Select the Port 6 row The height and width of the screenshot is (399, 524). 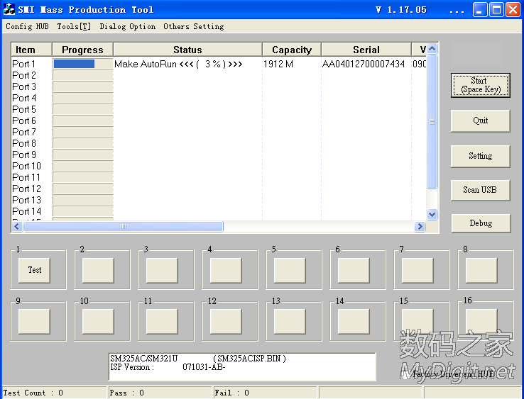[x=219, y=120]
